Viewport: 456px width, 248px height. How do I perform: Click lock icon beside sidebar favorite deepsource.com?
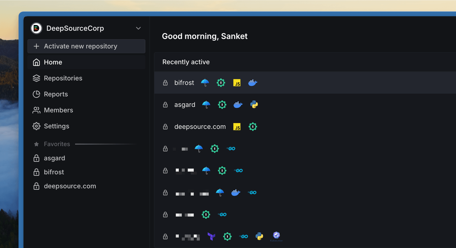tap(37, 186)
